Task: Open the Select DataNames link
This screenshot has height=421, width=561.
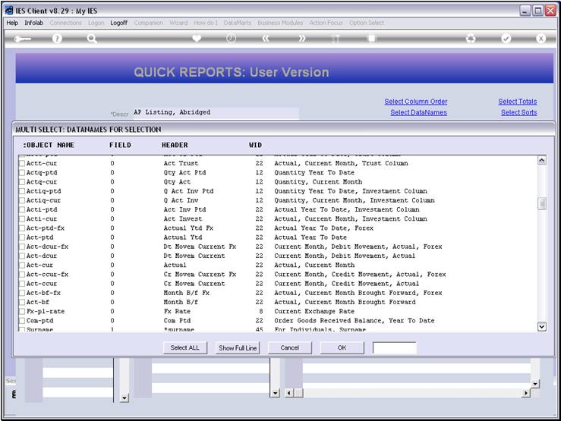Action: click(418, 112)
